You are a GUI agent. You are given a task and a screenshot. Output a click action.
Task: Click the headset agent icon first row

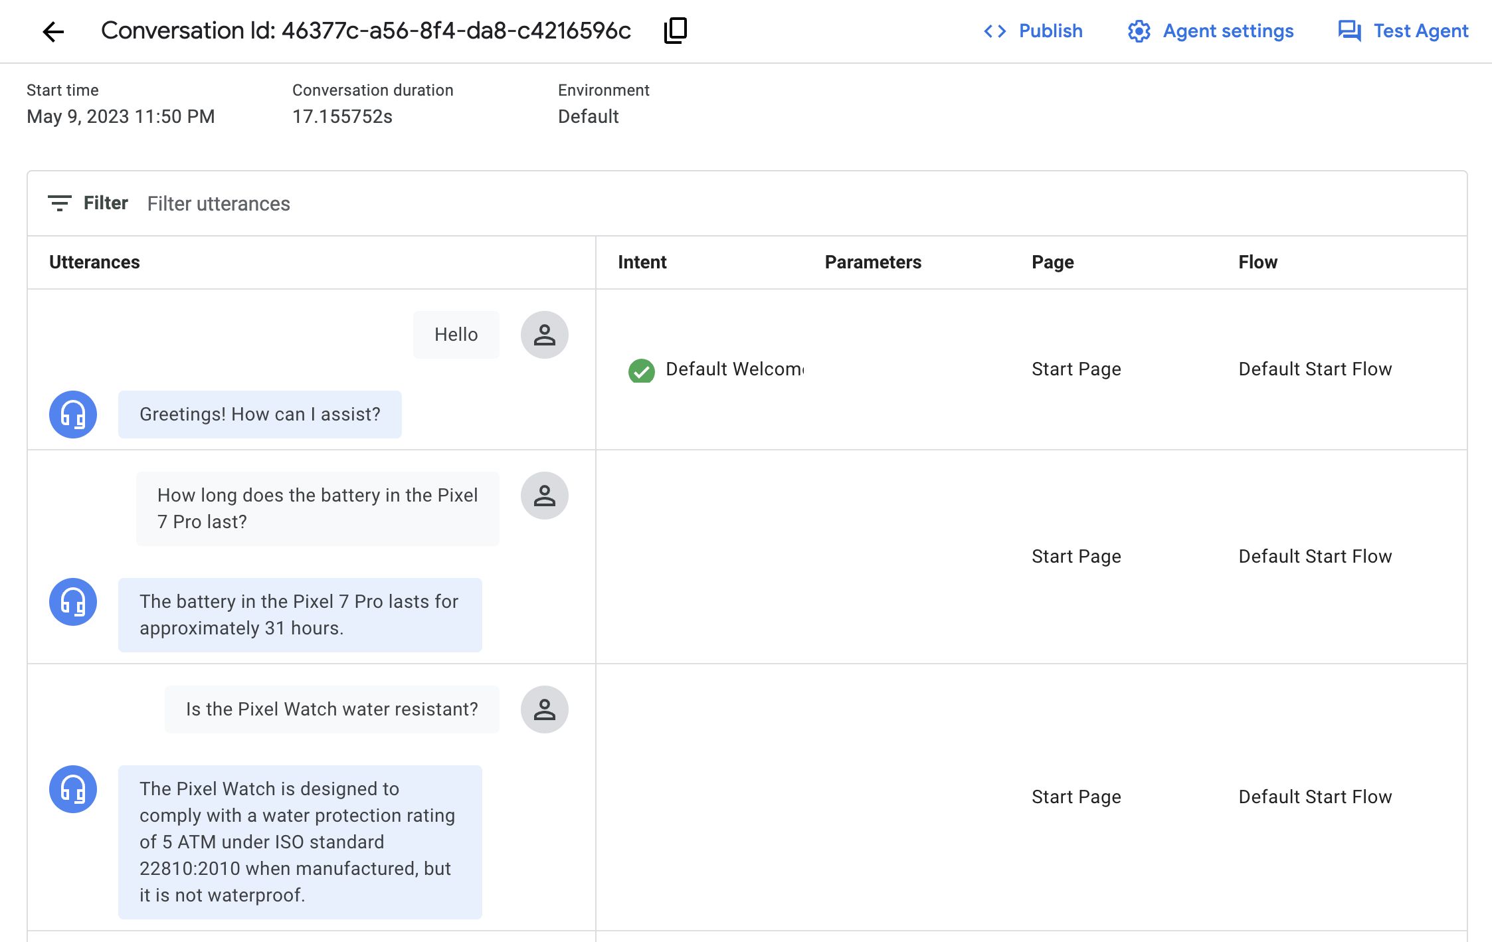[x=72, y=413]
